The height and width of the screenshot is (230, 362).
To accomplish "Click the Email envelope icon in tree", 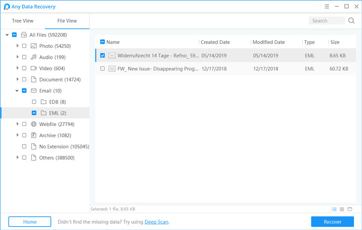I will click(x=33, y=90).
